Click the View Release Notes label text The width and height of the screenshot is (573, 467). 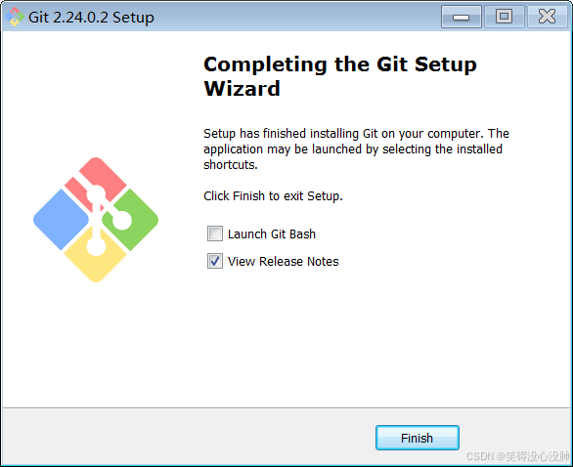click(x=284, y=262)
